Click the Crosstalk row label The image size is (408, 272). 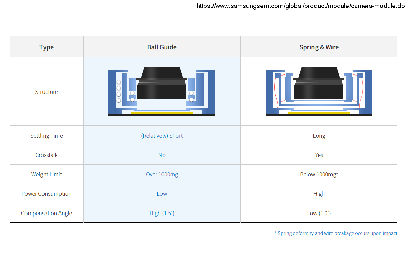(47, 155)
